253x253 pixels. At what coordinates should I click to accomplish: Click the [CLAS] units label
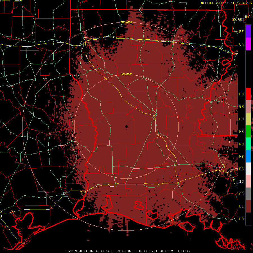pyautogui.click(x=238, y=20)
